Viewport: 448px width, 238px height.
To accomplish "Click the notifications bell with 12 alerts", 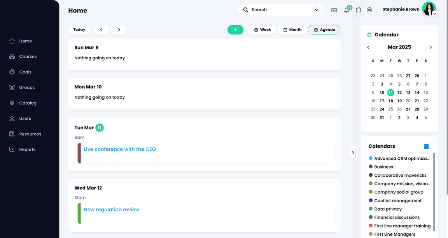I will [346, 10].
